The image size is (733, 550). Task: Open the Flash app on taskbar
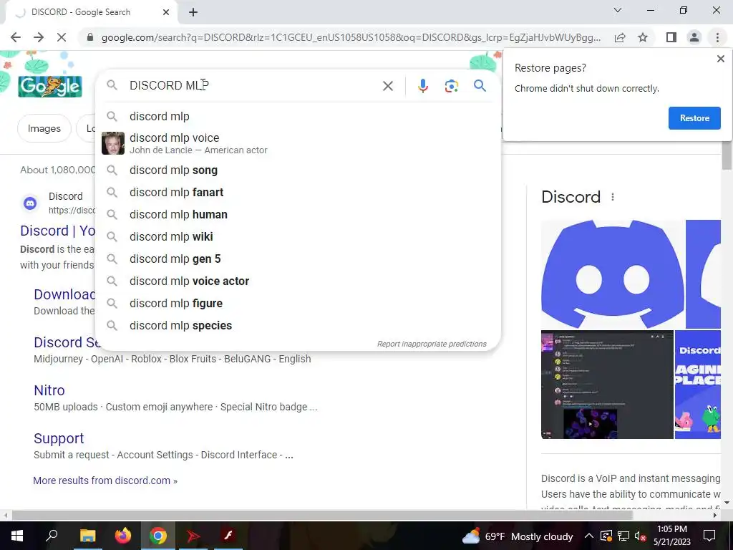tap(228, 536)
